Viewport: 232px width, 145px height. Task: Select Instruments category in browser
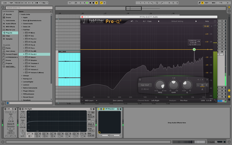10,20
